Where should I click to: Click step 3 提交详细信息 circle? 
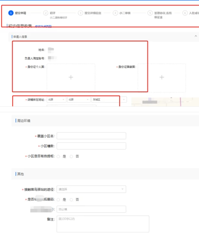(x=80, y=13)
